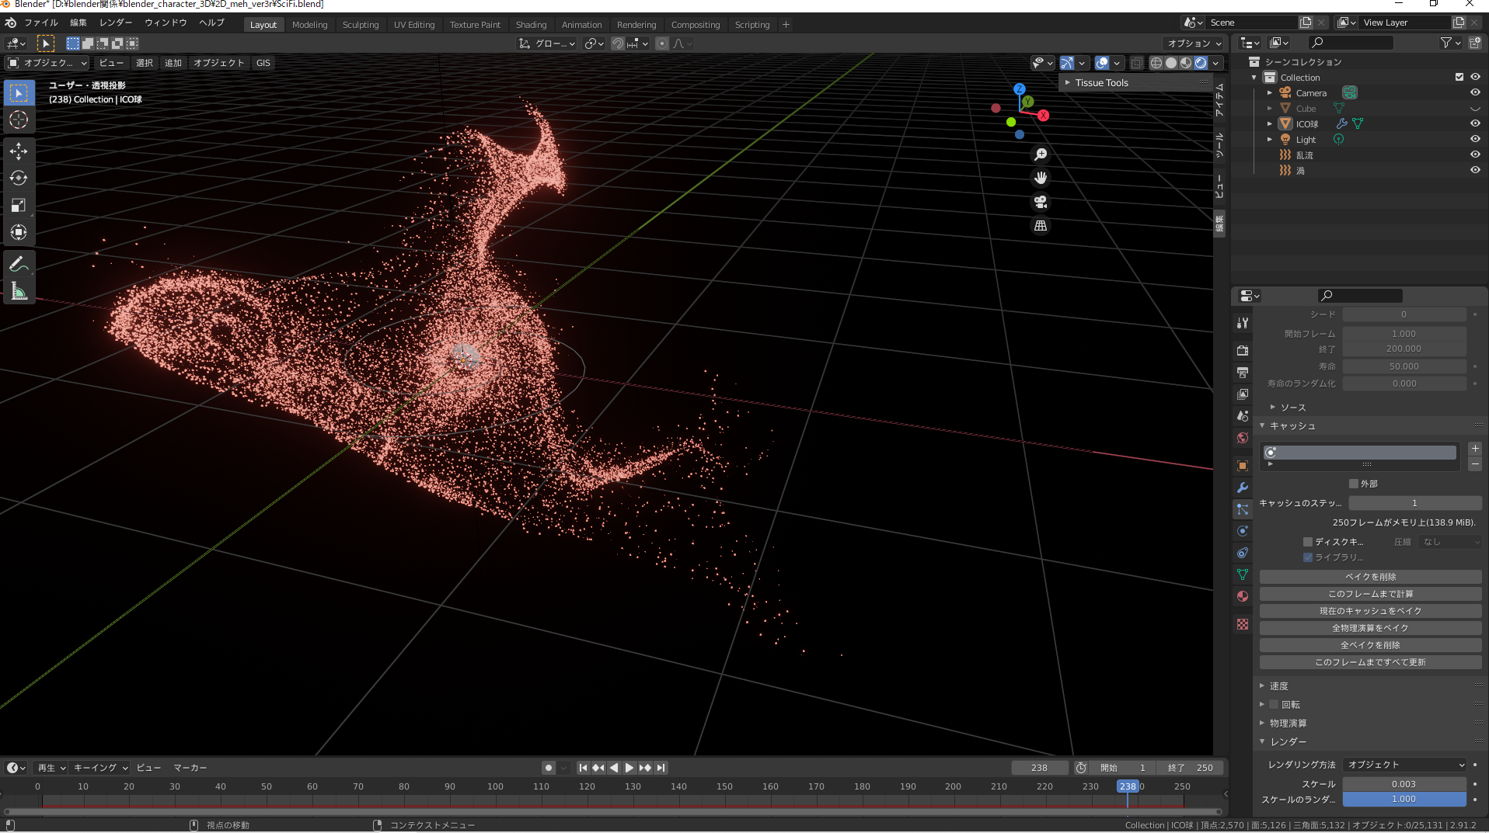Expand the Camera item in outliner
1489x833 pixels.
(1270, 92)
